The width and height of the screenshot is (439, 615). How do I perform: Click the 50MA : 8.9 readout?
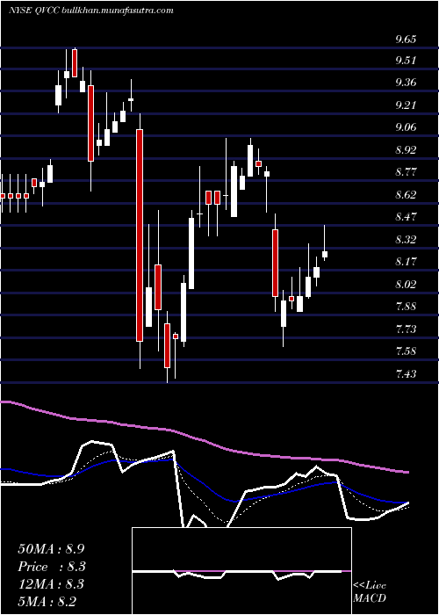click(51, 549)
